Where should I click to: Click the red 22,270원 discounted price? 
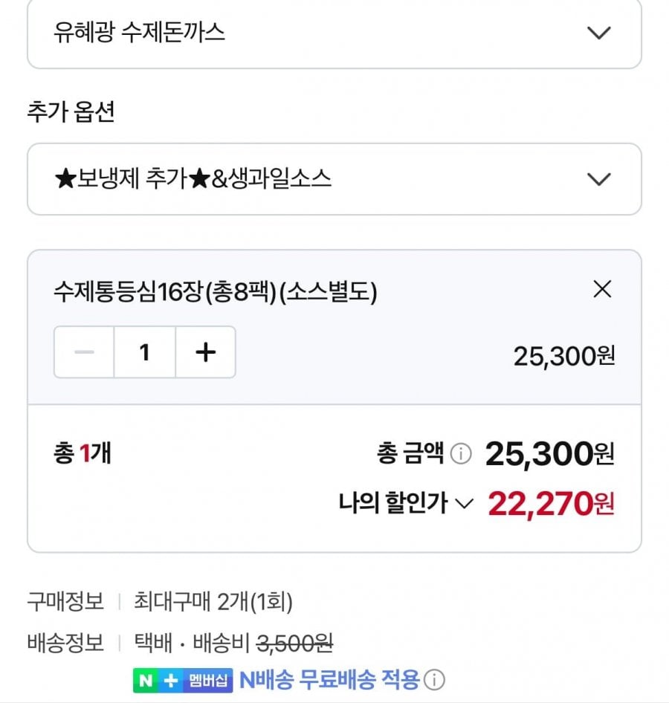click(551, 504)
